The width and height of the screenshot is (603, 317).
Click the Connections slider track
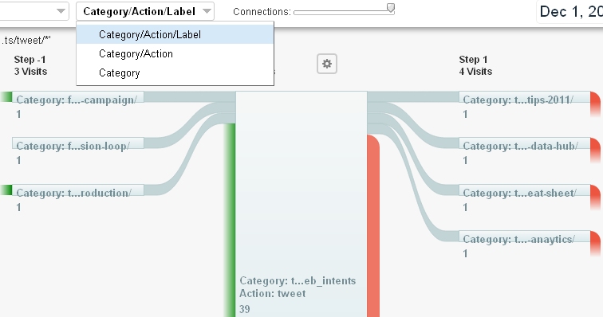pyautogui.click(x=342, y=13)
